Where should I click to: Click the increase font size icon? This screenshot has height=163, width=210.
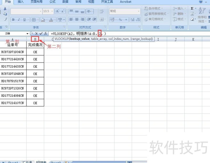point(57,11)
